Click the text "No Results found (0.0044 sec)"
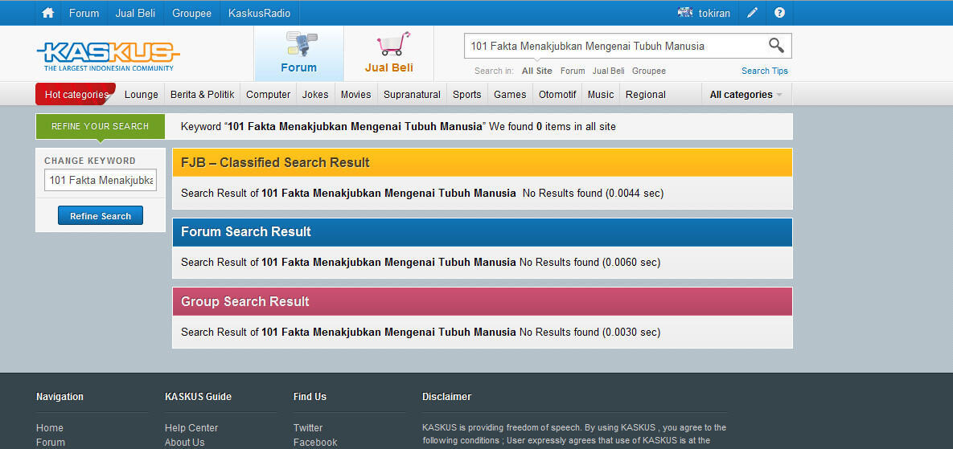The width and height of the screenshot is (953, 449). pyautogui.click(x=594, y=194)
